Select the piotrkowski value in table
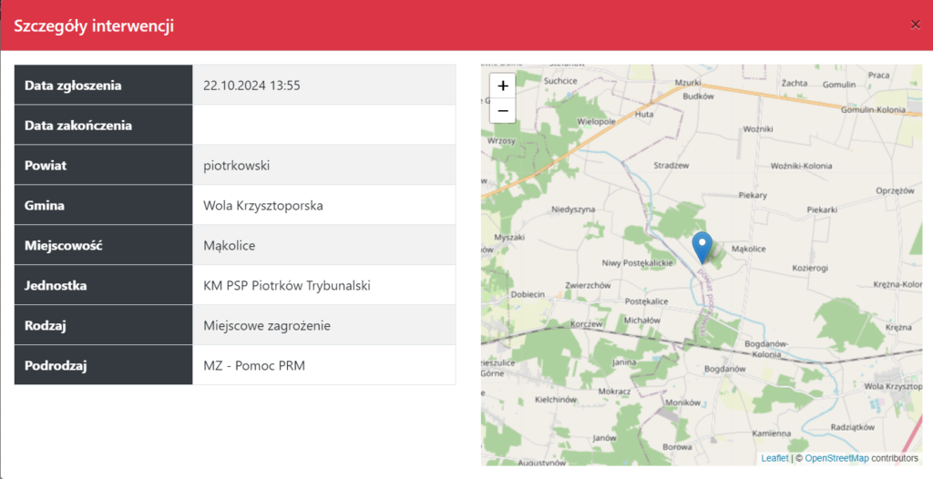Image resolution: width=933 pixels, height=479 pixels. (237, 165)
